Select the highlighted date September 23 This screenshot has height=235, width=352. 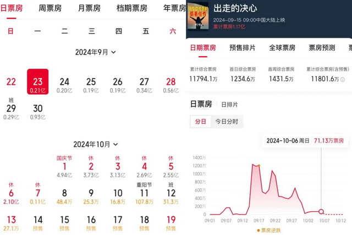[37, 83]
